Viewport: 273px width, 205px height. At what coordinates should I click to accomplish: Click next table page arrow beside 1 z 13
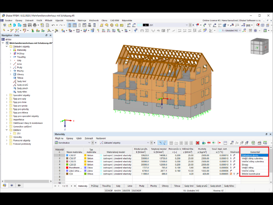point(71,186)
